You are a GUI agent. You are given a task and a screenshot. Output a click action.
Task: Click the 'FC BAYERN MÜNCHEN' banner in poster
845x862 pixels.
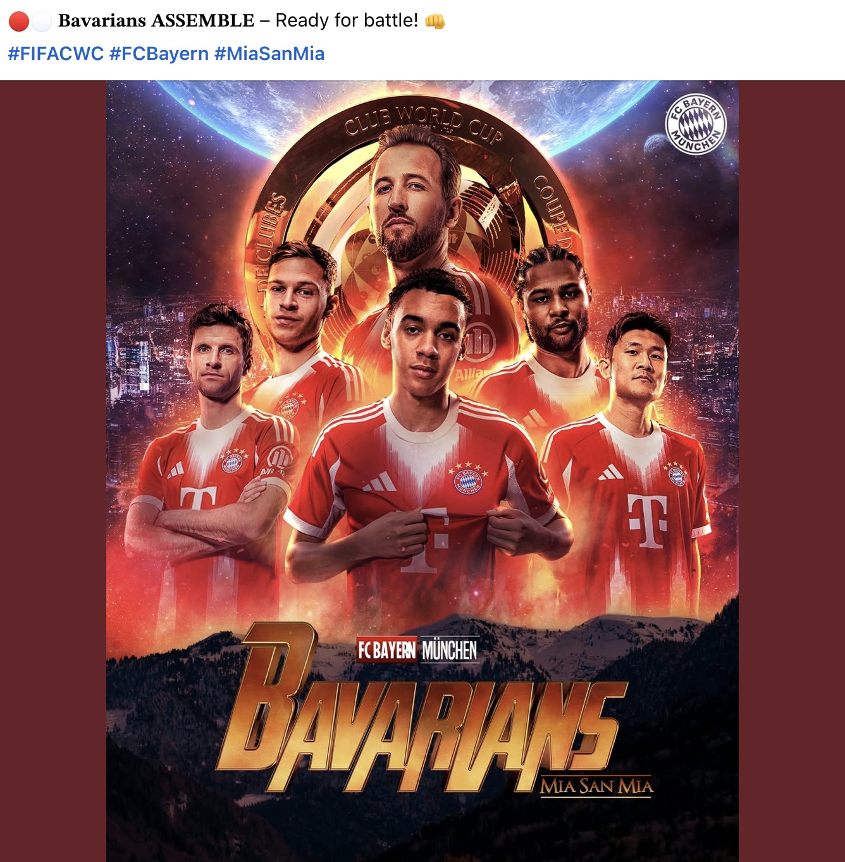click(x=417, y=650)
